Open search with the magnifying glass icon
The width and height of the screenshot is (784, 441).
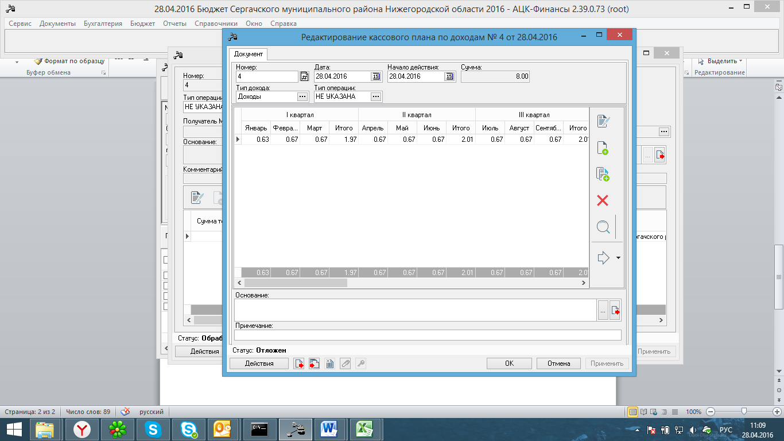603,227
